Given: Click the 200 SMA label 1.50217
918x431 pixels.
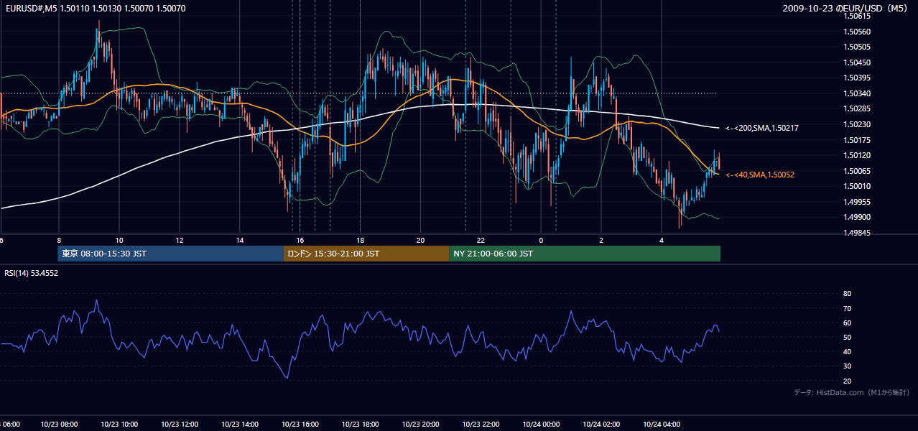Looking at the screenshot, I should click(x=761, y=128).
